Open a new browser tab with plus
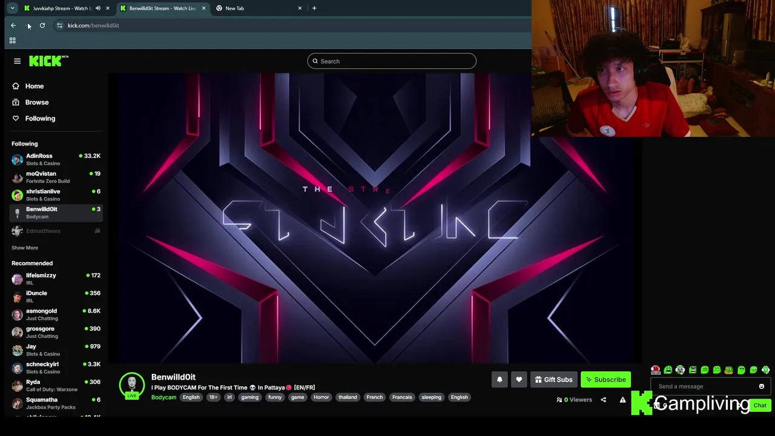The height and width of the screenshot is (436, 775). pyautogui.click(x=314, y=8)
